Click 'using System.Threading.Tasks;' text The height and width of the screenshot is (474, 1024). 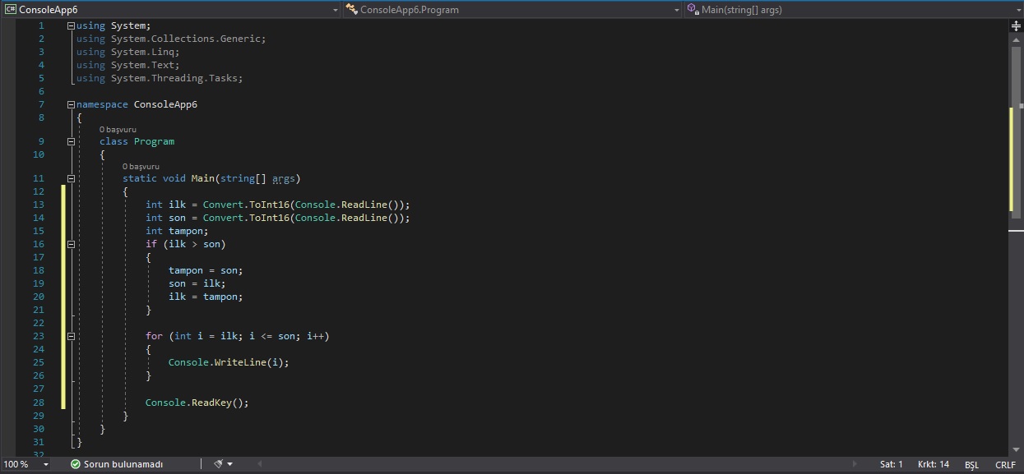[160, 78]
